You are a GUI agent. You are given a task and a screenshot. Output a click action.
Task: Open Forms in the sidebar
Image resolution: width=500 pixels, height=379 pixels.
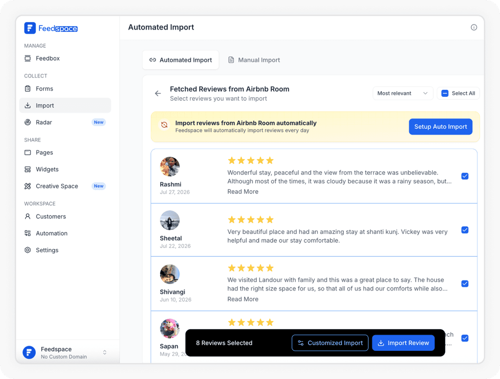(x=65, y=88)
